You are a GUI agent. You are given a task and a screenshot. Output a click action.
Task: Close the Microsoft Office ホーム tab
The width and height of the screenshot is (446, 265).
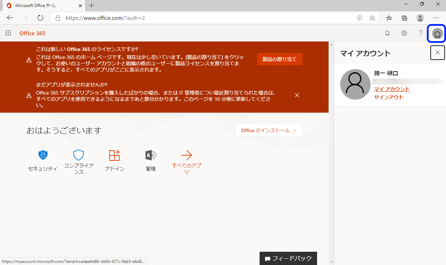(x=80, y=6)
